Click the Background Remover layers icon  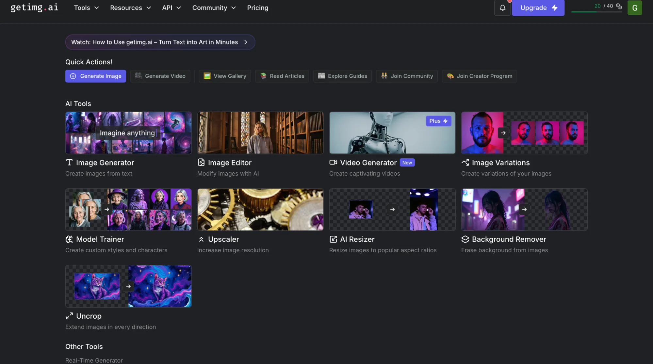click(465, 239)
